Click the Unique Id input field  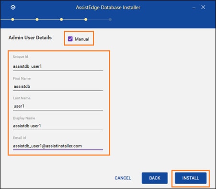click(58, 66)
